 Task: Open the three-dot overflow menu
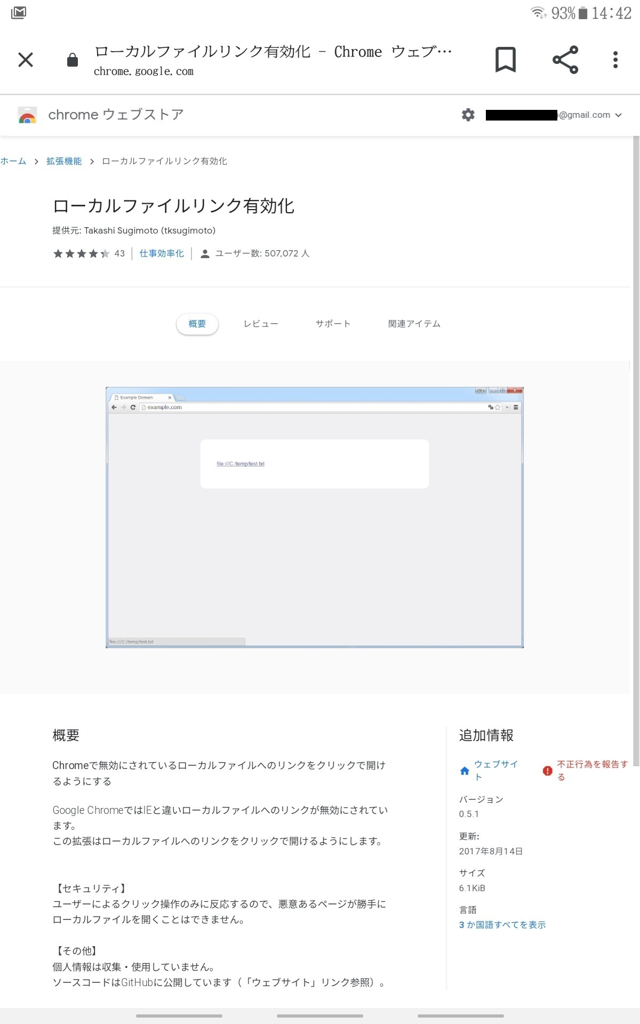pos(615,59)
